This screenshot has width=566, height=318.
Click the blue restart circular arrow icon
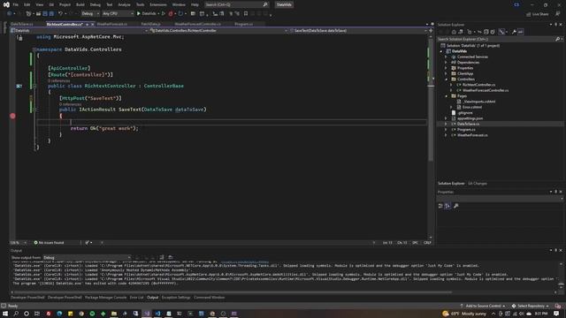point(180,14)
